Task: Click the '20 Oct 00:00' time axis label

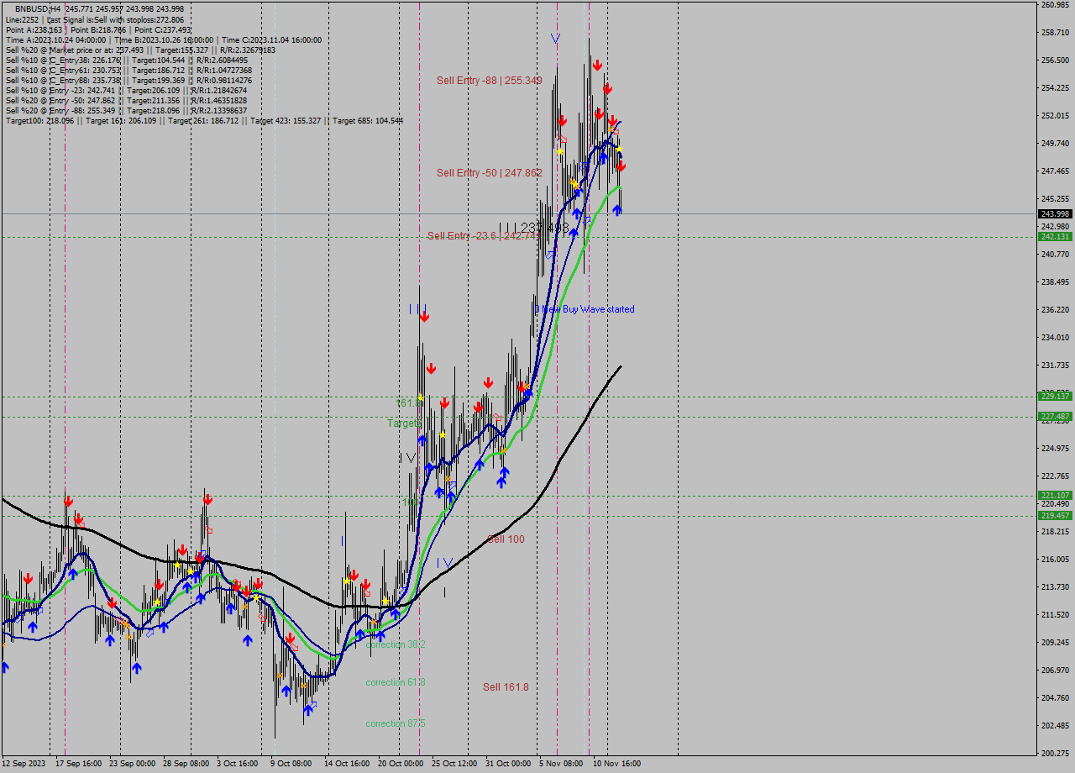Action: 401,764
